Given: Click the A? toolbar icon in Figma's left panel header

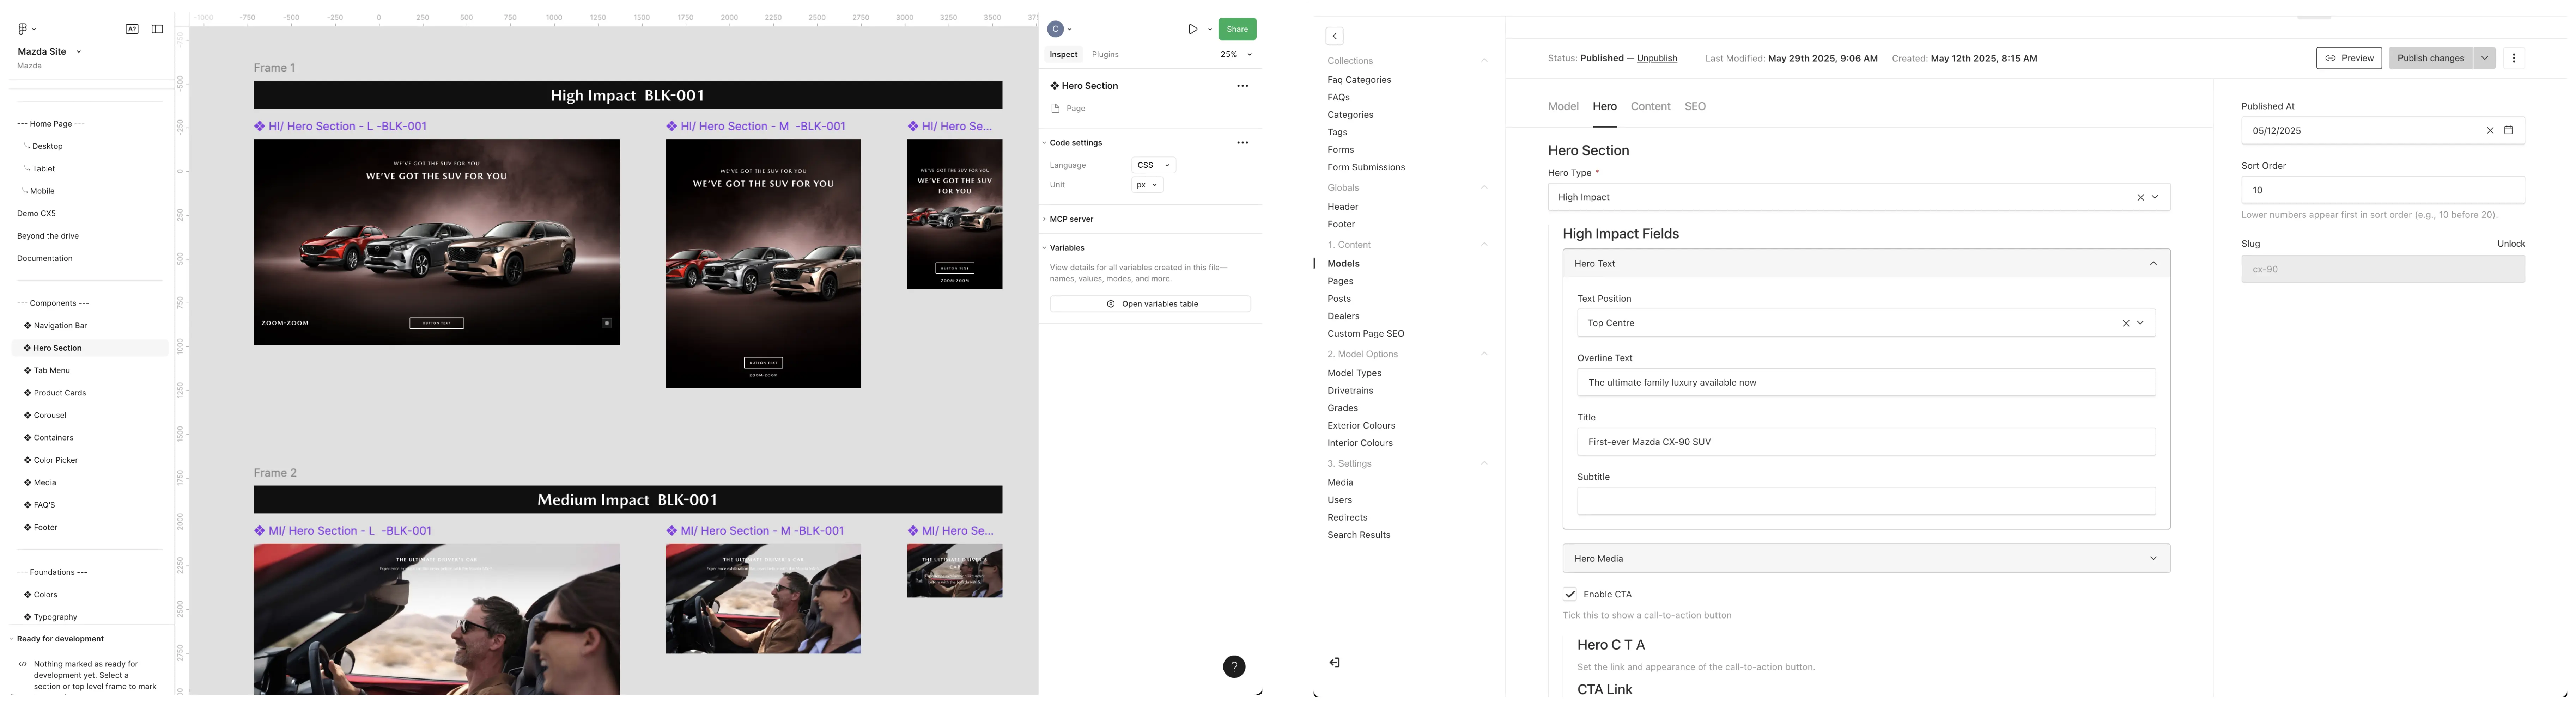Looking at the screenshot, I should click(132, 29).
